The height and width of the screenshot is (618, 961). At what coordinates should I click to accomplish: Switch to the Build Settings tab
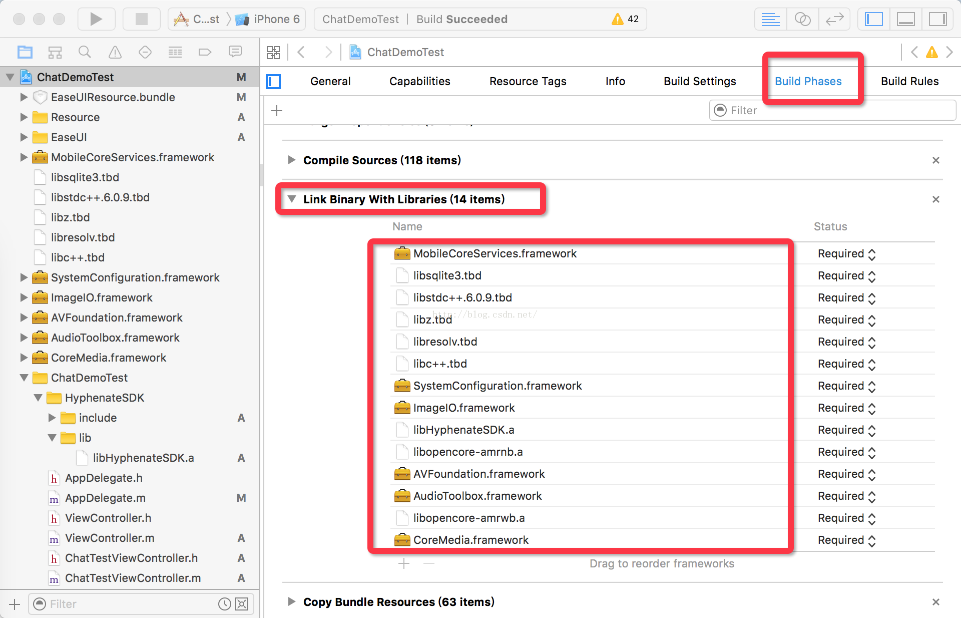[699, 81]
